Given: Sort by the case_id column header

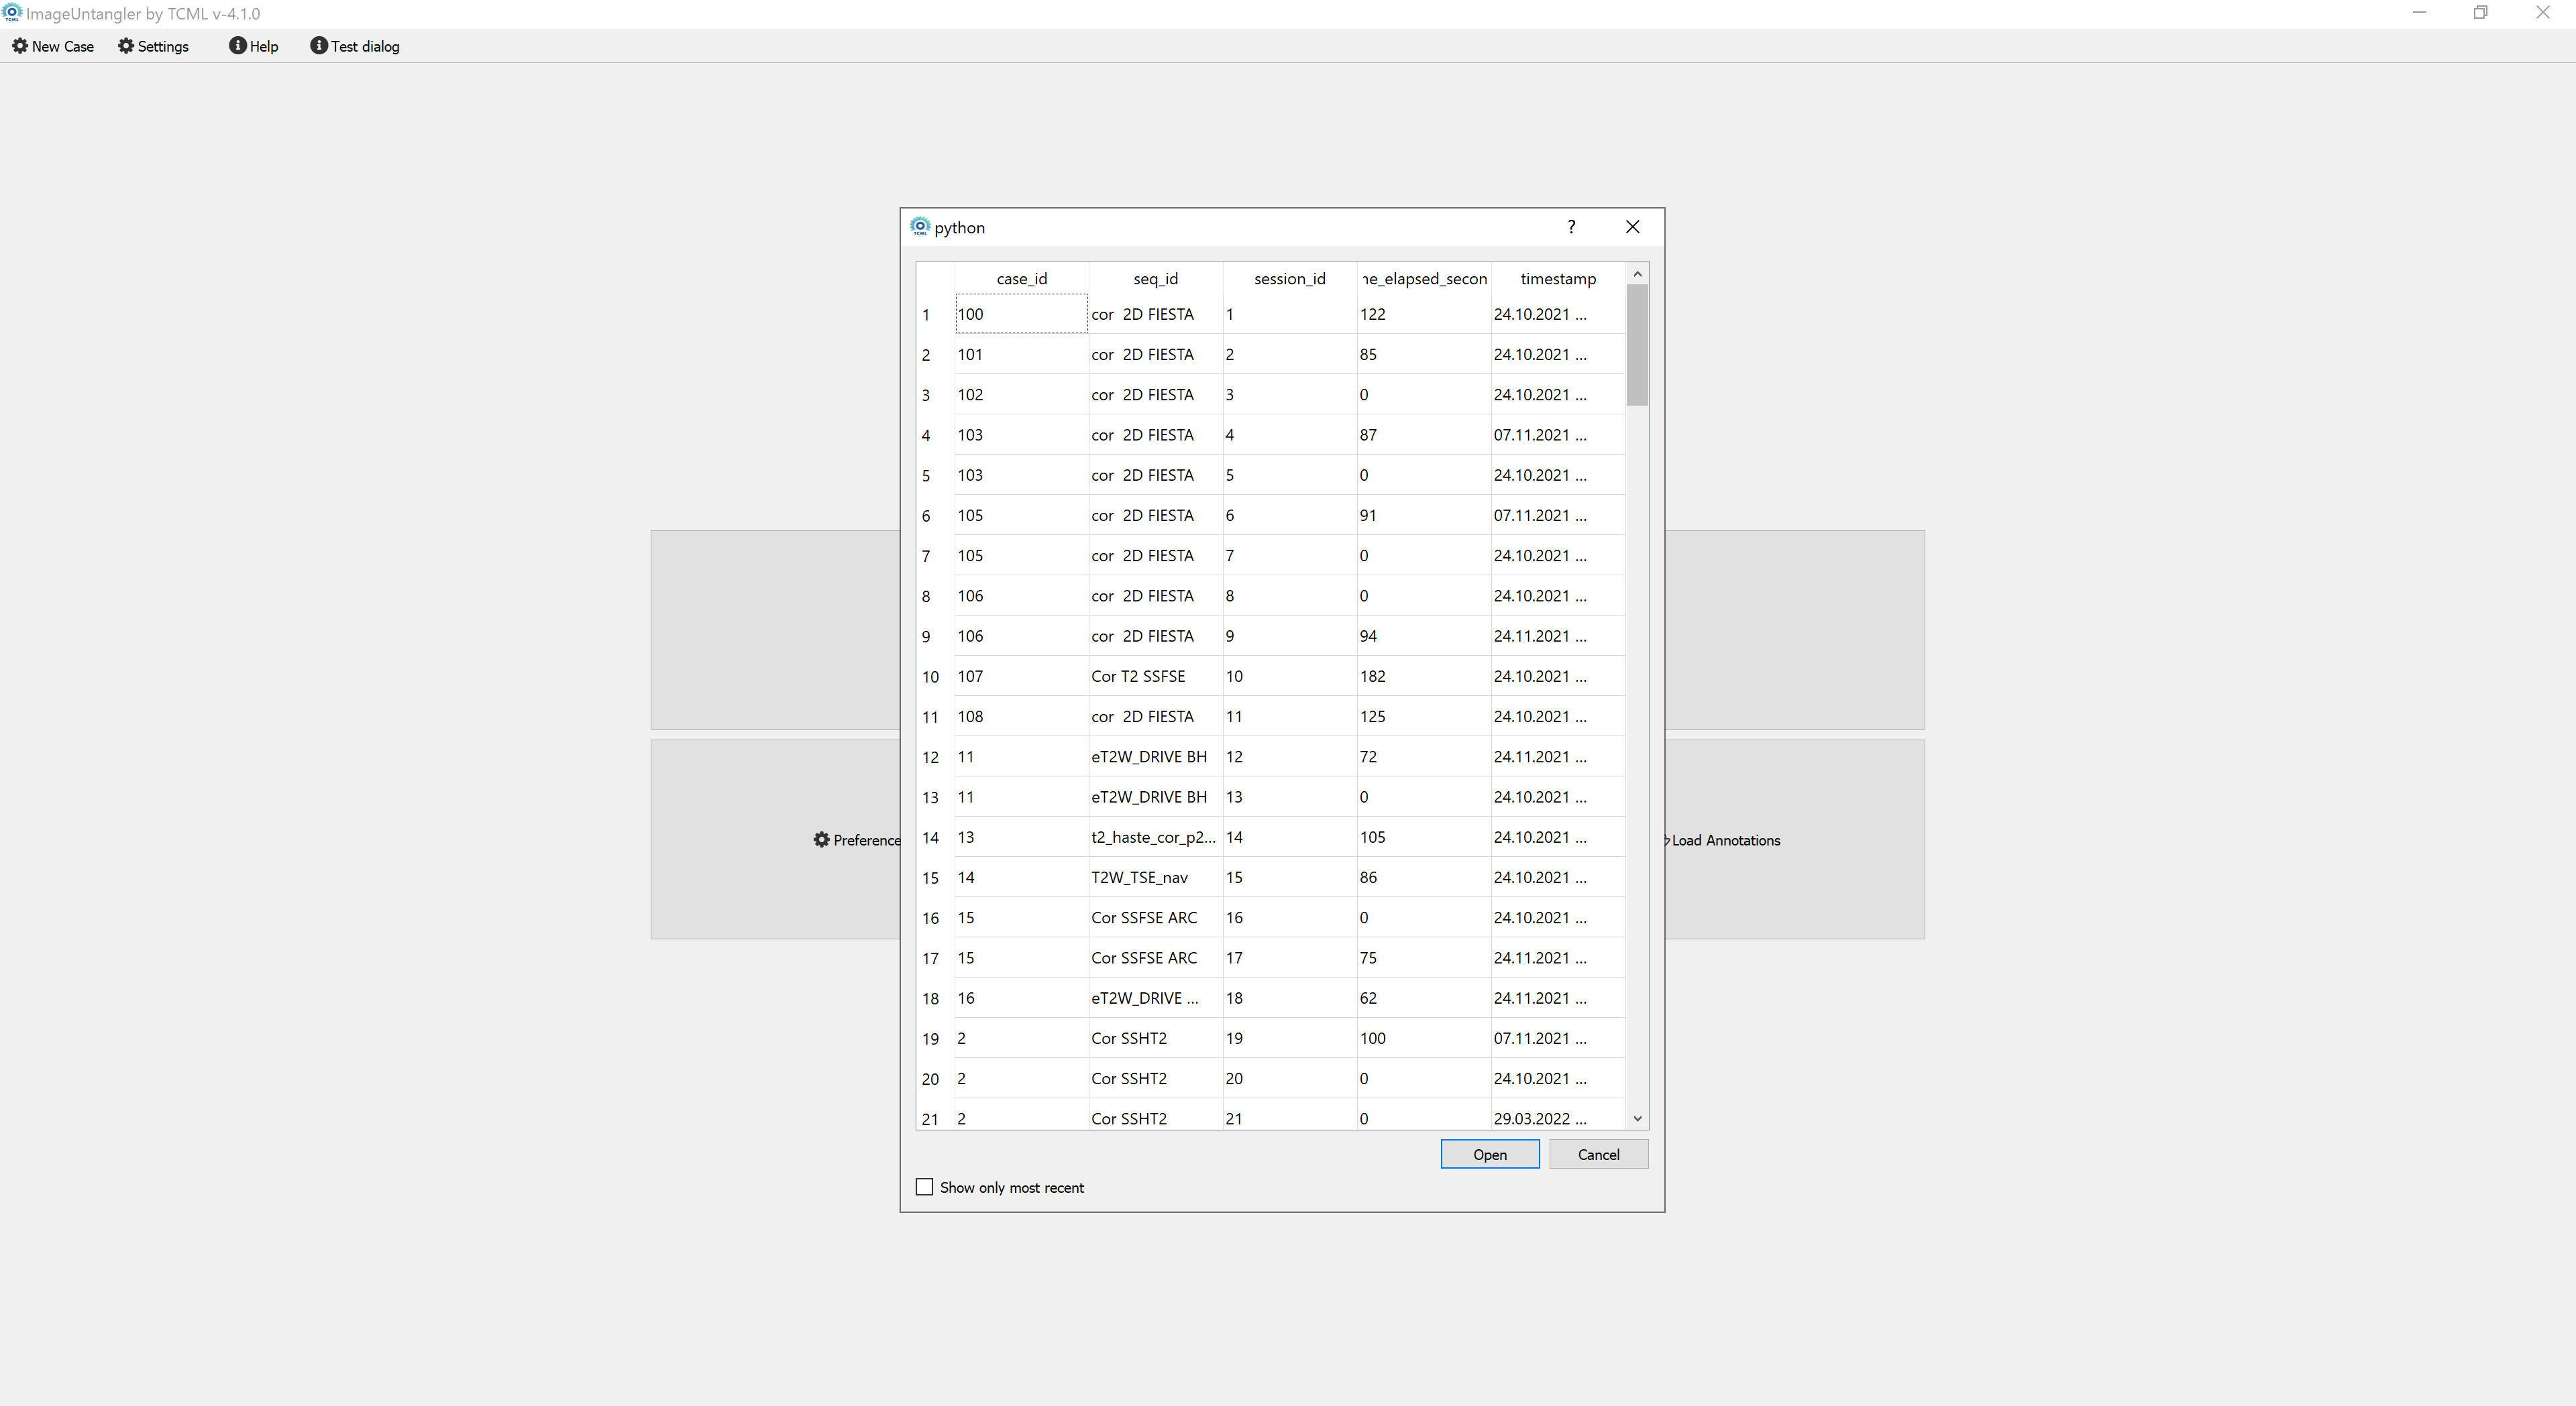Looking at the screenshot, I should [1022, 279].
